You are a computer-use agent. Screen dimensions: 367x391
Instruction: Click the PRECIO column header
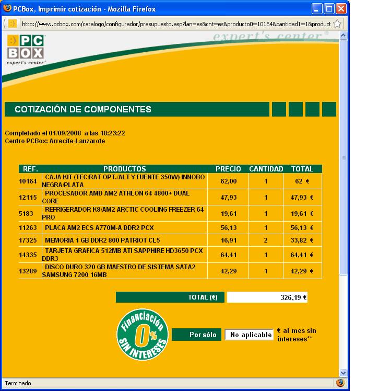click(228, 169)
